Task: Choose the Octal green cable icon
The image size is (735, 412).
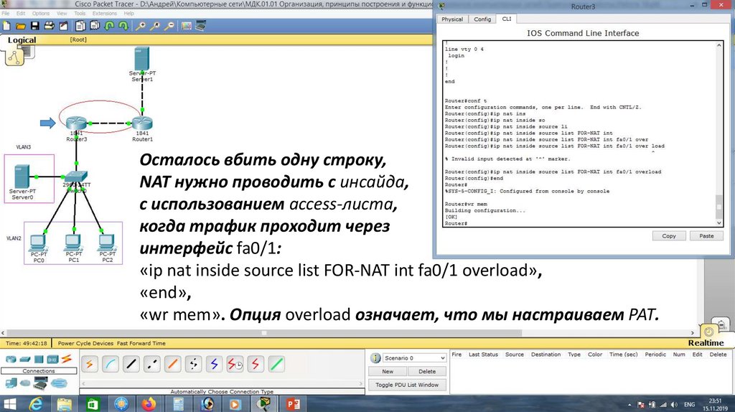Action: [x=276, y=364]
